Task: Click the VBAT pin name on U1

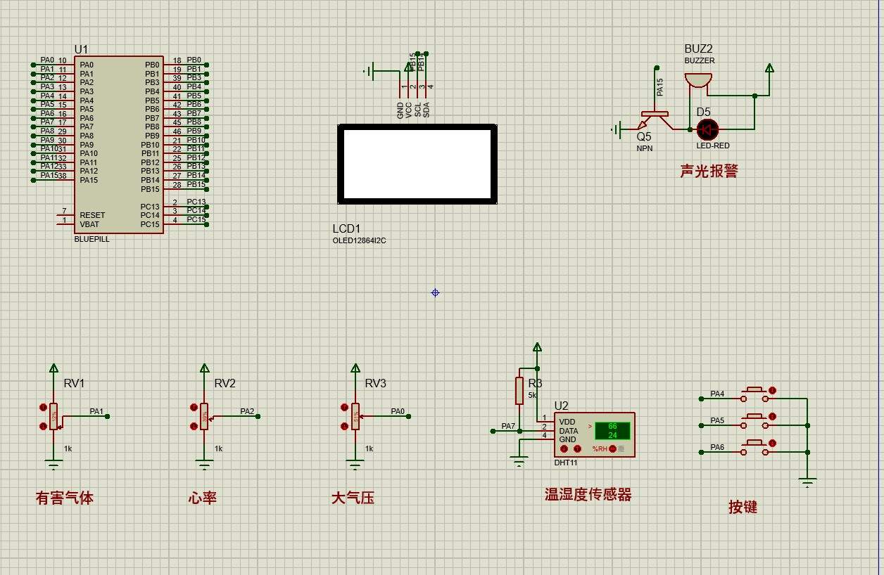Action: pos(89,224)
